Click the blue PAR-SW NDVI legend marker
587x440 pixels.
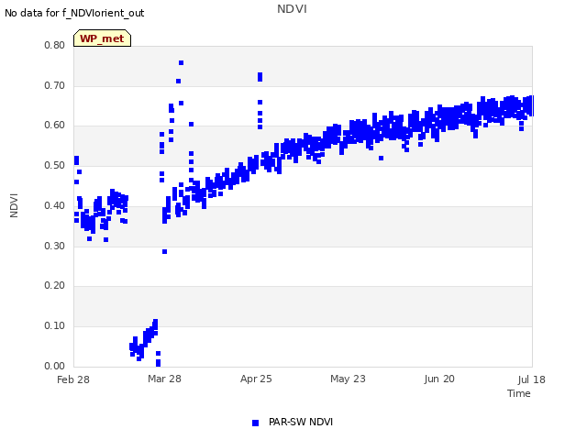point(255,423)
